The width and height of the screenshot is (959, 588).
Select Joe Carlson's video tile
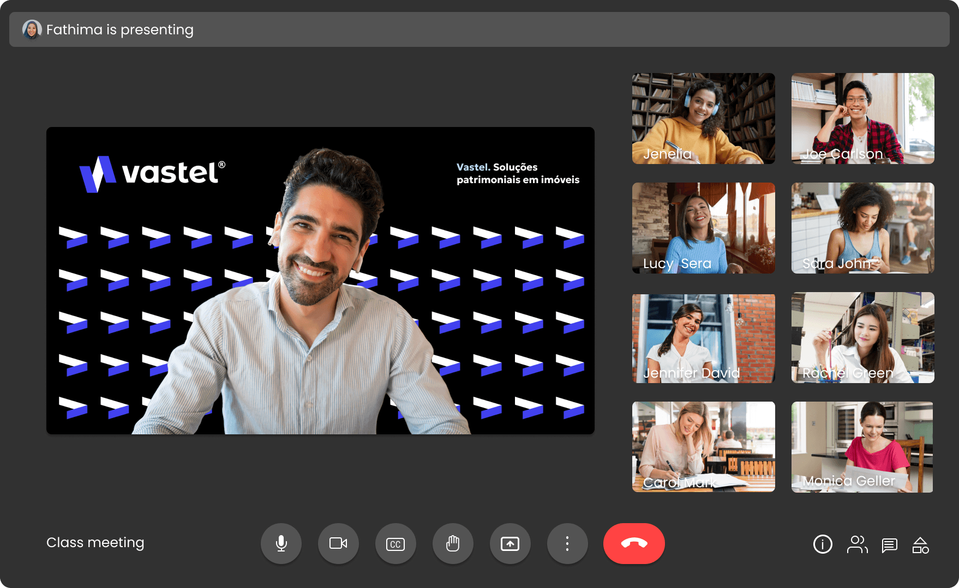tap(862, 118)
